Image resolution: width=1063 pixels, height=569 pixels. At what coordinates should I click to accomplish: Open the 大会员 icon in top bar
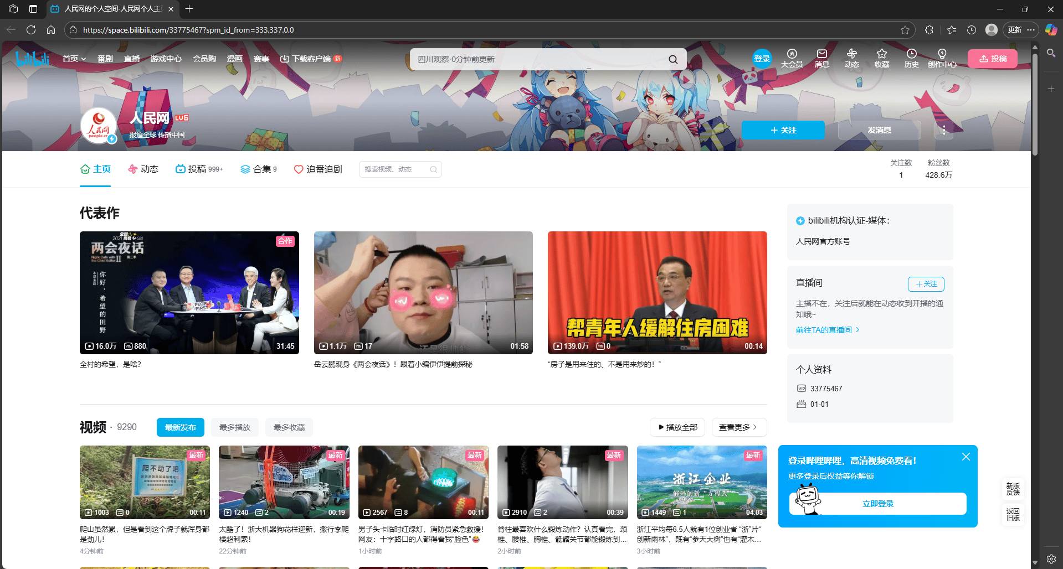click(792, 58)
